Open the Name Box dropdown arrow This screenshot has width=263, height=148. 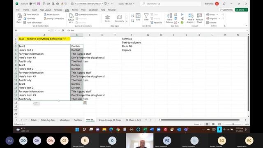pos(49,30)
